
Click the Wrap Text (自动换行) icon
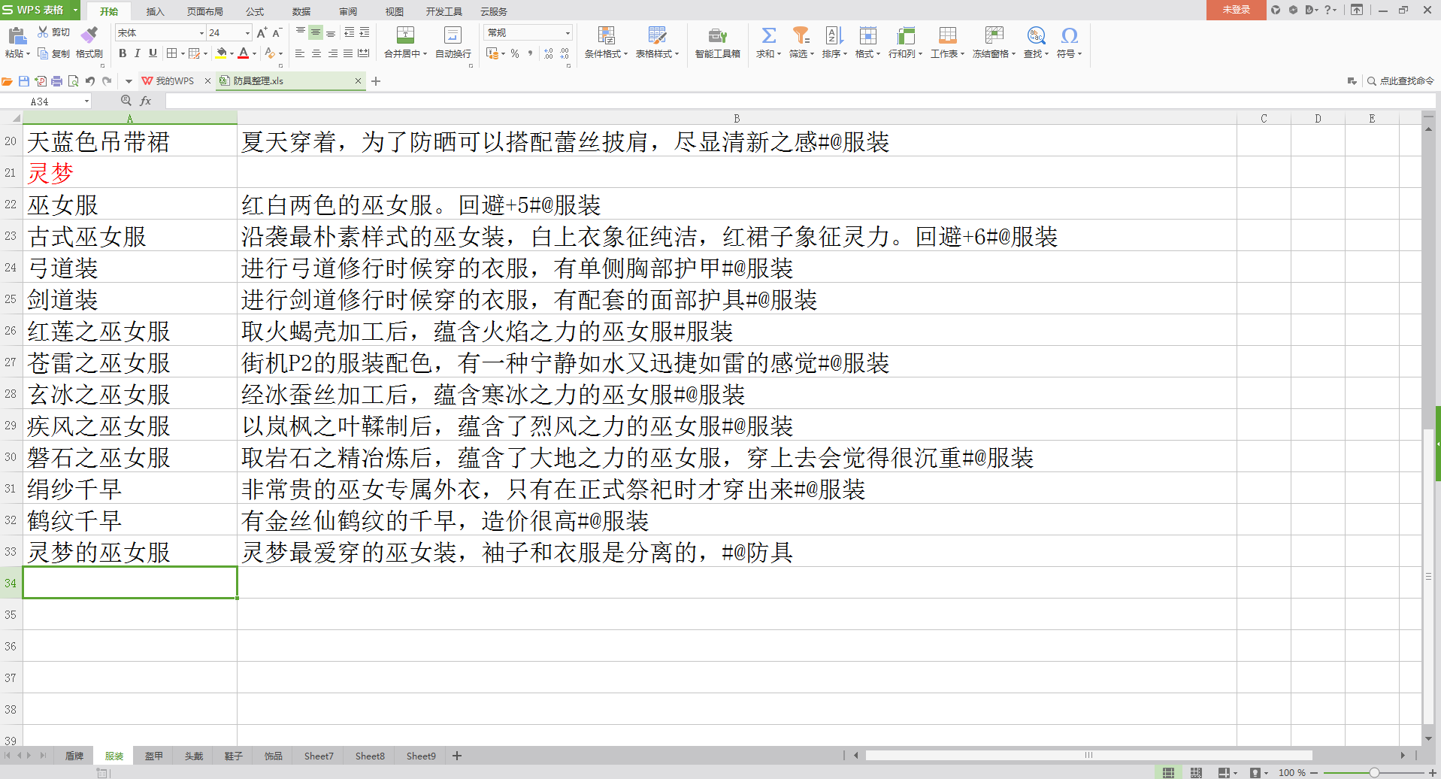[453, 35]
